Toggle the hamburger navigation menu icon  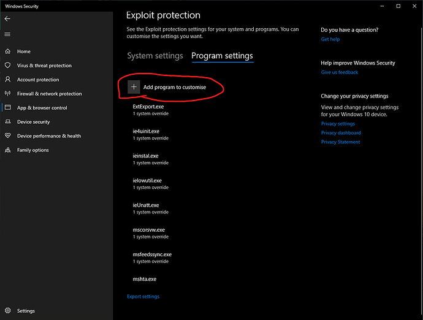pyautogui.click(x=7, y=34)
